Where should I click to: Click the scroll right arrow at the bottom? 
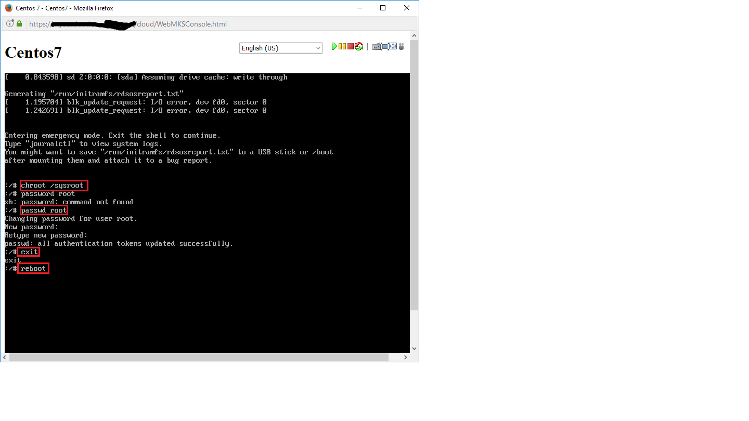click(x=406, y=358)
